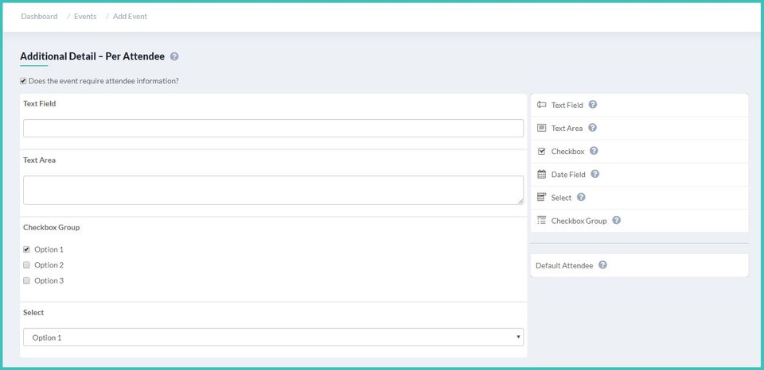Check the Option 3 checkbox

point(26,280)
